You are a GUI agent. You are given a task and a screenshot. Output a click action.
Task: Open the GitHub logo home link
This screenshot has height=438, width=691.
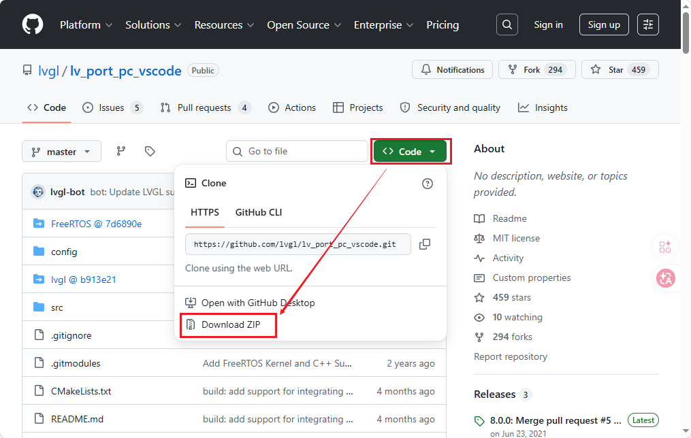pos(33,24)
